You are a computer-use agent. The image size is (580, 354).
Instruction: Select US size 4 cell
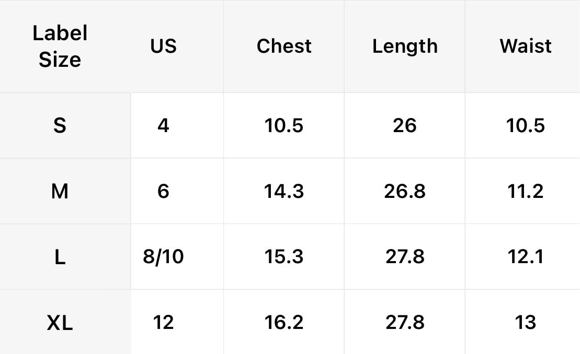click(x=163, y=126)
